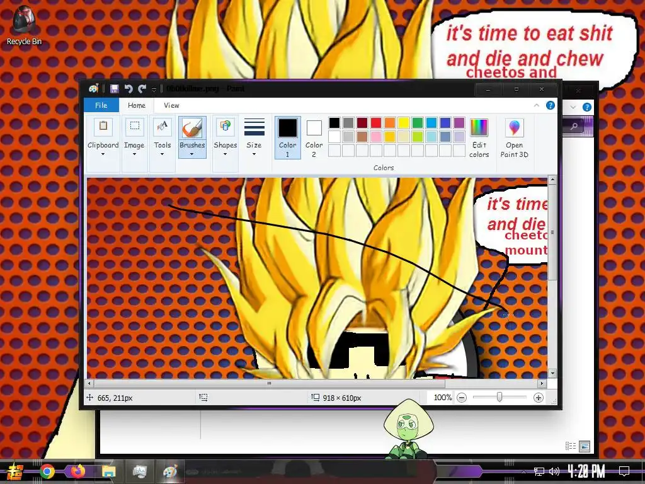
Task: Pick the indigo swatch
Action: click(445, 123)
